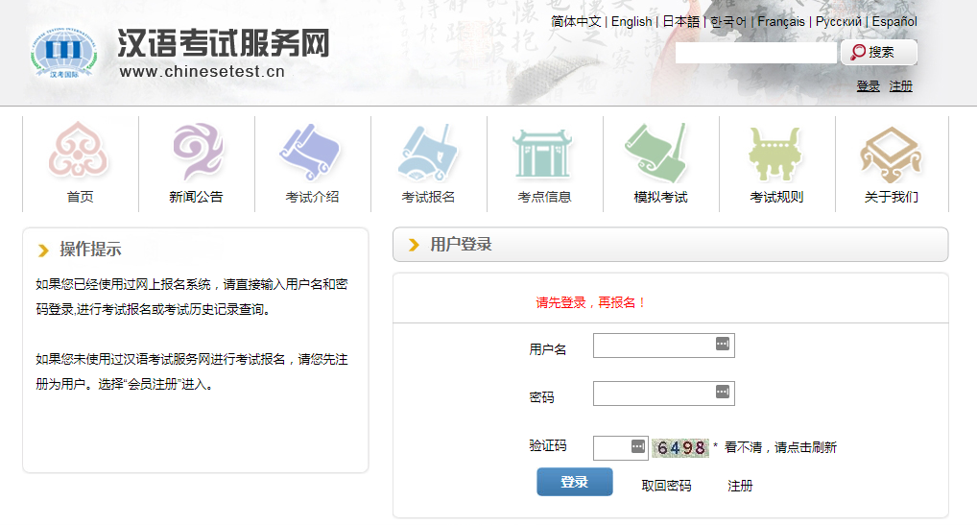Click the blue 登录 login button

574,482
